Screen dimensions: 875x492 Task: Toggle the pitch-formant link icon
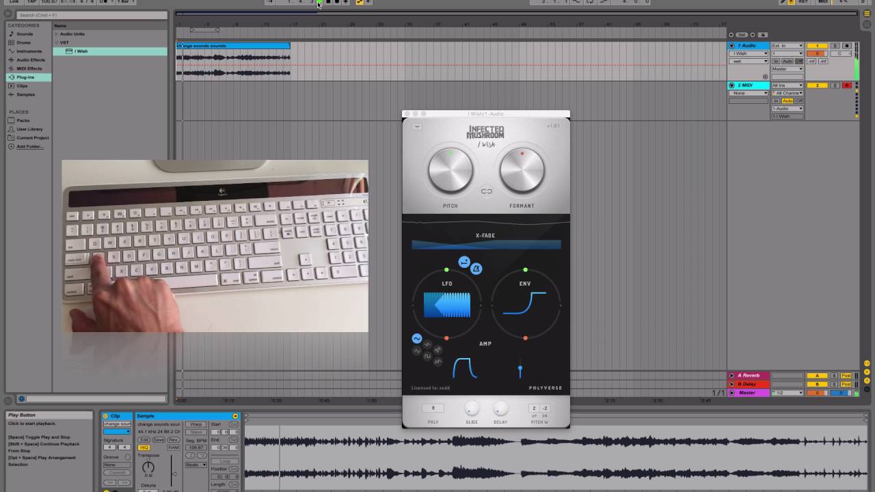point(487,191)
